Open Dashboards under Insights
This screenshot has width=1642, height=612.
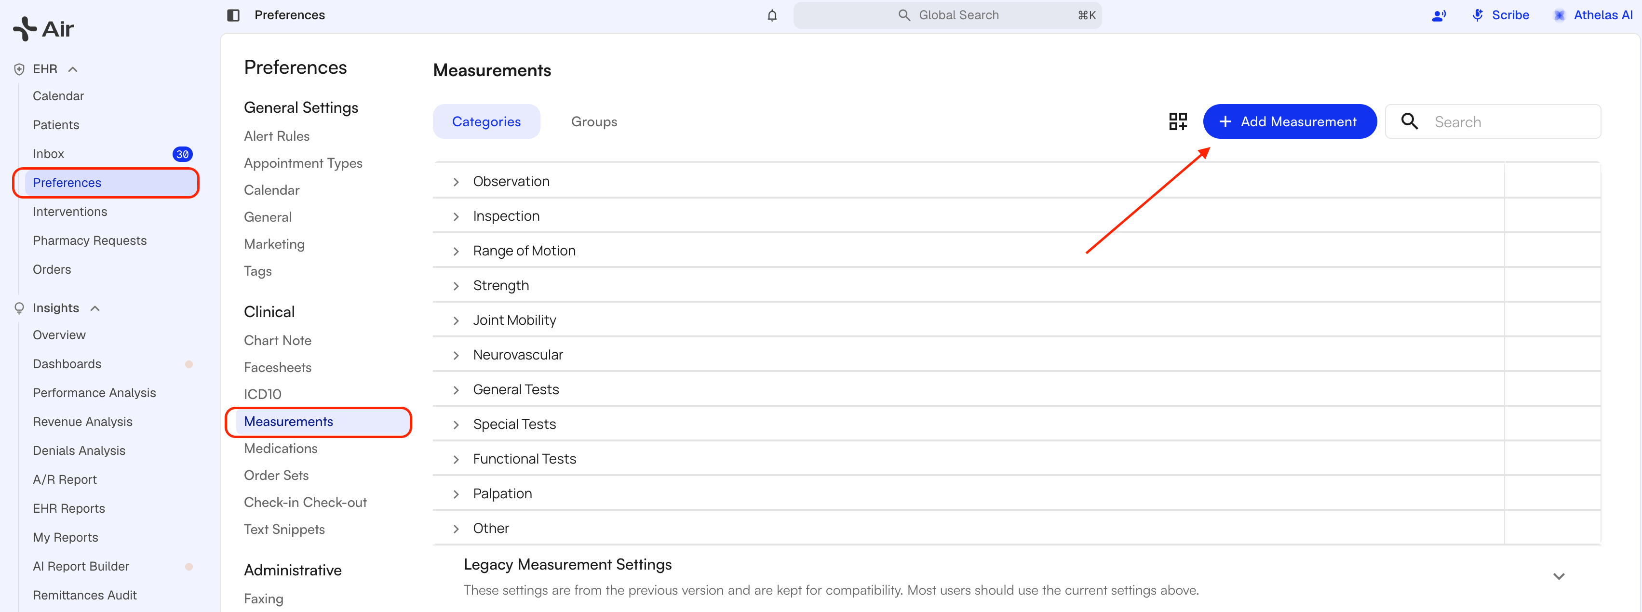pos(67,364)
